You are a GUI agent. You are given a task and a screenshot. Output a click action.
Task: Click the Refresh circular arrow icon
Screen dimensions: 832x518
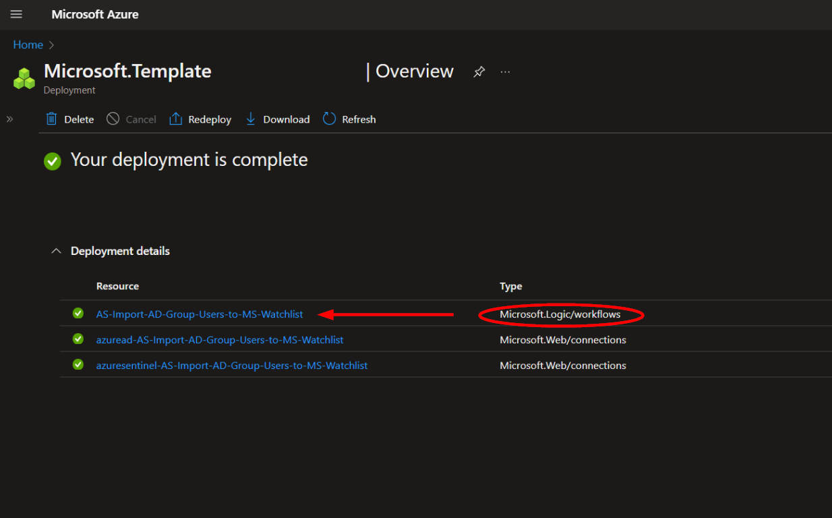(x=329, y=119)
